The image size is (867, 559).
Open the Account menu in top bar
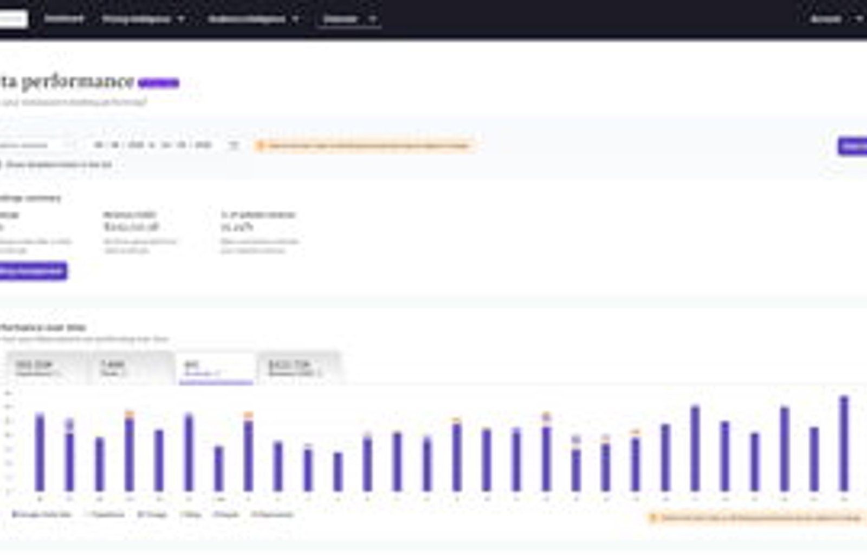pos(826,19)
